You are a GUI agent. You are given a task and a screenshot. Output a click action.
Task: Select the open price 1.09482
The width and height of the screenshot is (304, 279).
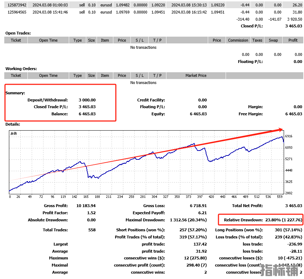tap(123, 5)
